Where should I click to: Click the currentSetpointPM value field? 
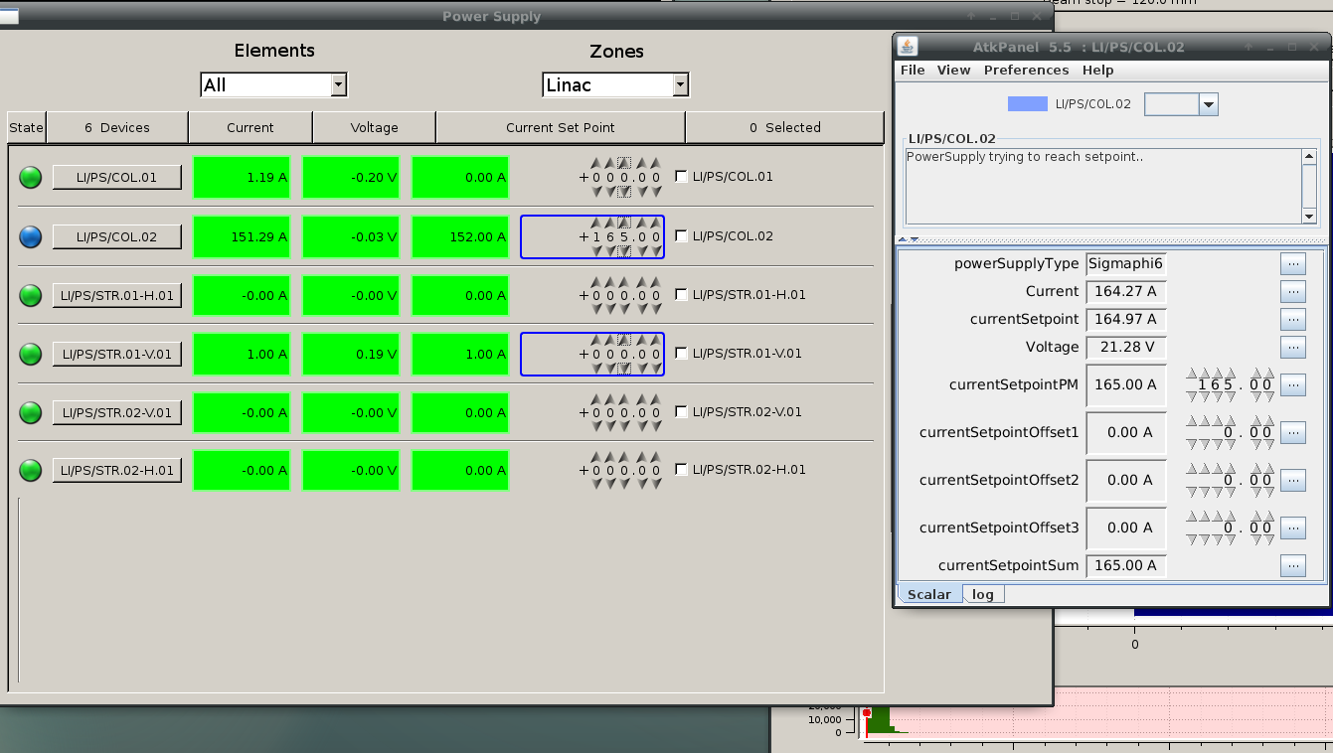click(x=1125, y=384)
